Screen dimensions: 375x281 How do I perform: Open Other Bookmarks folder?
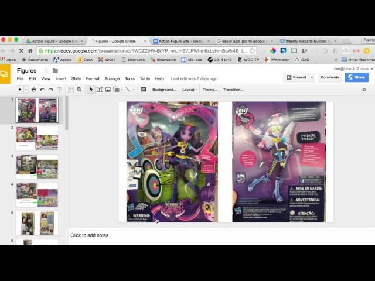pyautogui.click(x=358, y=60)
